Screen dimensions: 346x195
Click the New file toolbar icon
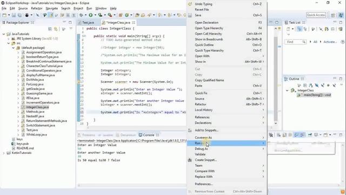click(x=4, y=15)
